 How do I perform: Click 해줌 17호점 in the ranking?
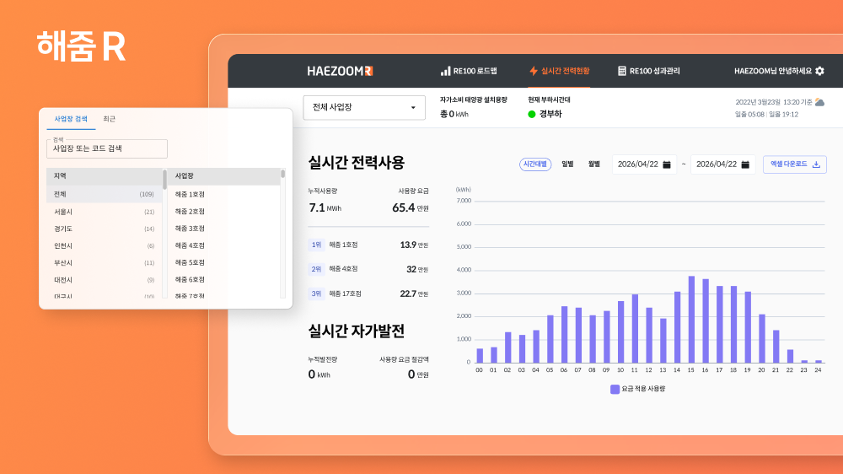click(345, 294)
